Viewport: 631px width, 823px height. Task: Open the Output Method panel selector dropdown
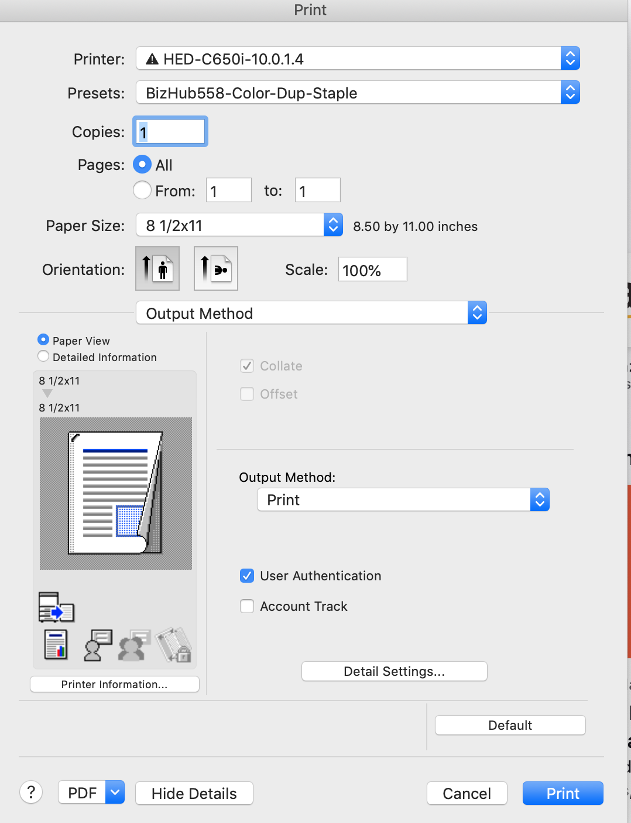click(x=311, y=312)
